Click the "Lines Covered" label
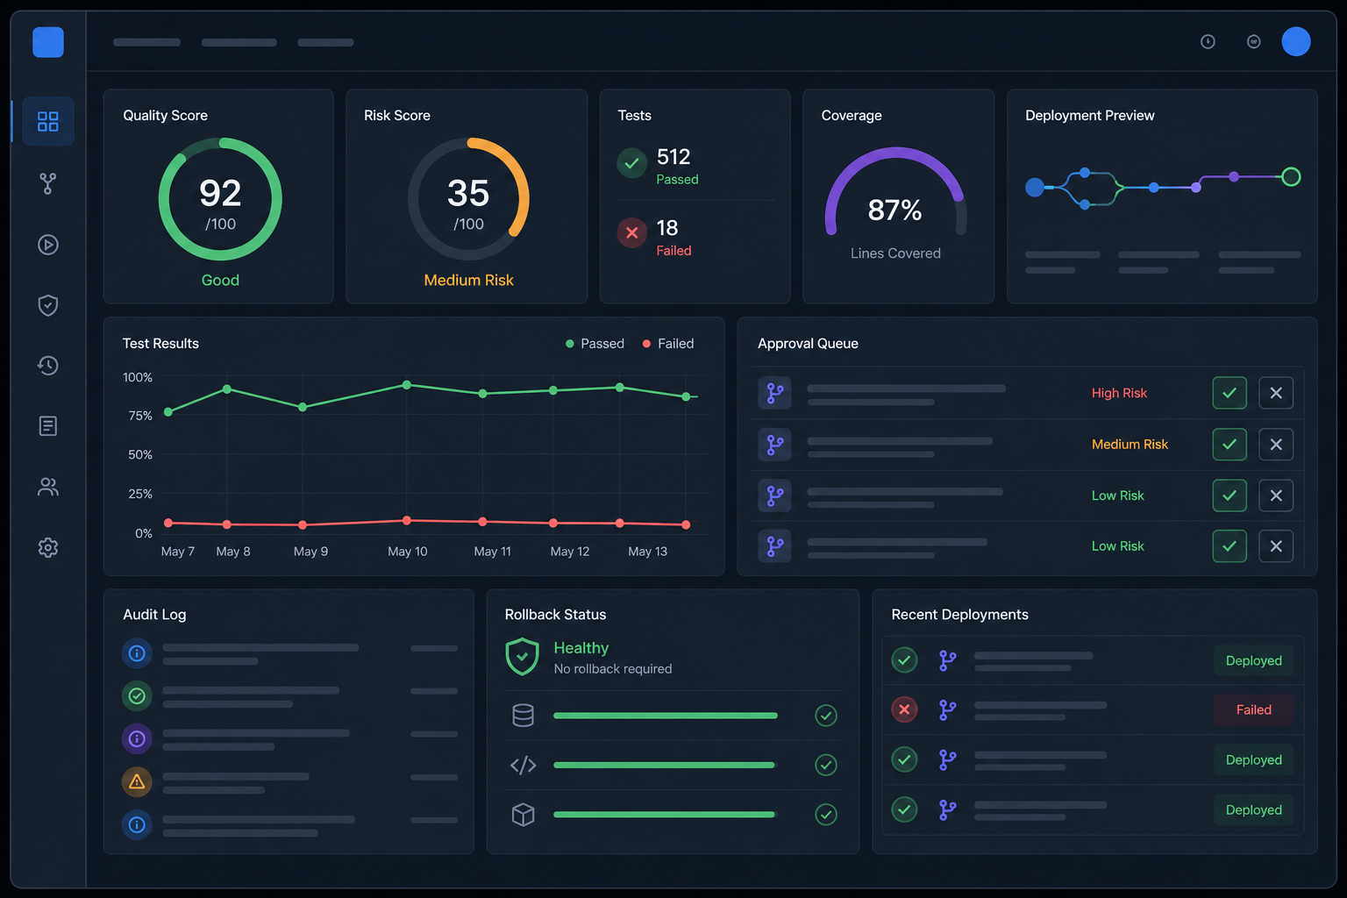1347x898 pixels. click(x=895, y=253)
